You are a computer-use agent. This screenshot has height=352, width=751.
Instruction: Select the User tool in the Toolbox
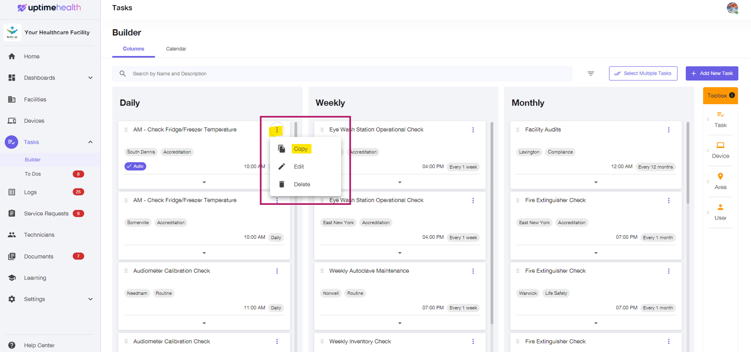720,212
